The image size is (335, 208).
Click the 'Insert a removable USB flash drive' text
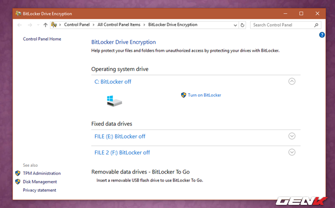(x=150, y=180)
